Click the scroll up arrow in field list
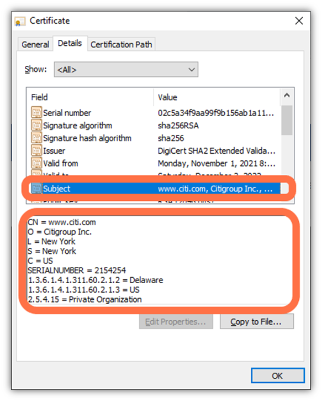Screen dimensions: 322x401 [x=287, y=95]
